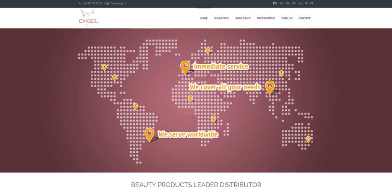Switch language to NL
Image resolution: width=392 pixels, height=187 pixels.
point(300,3)
